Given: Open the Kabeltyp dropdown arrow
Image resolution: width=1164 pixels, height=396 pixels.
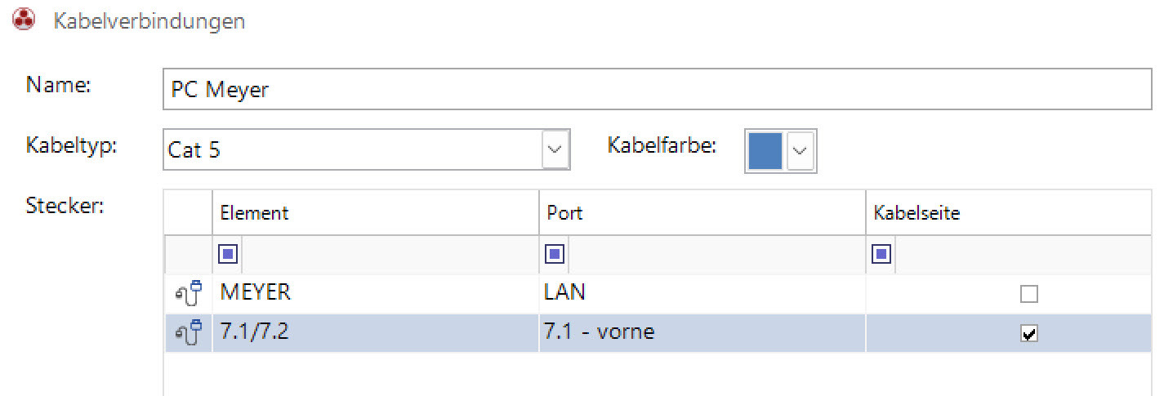Looking at the screenshot, I should pos(555,149).
